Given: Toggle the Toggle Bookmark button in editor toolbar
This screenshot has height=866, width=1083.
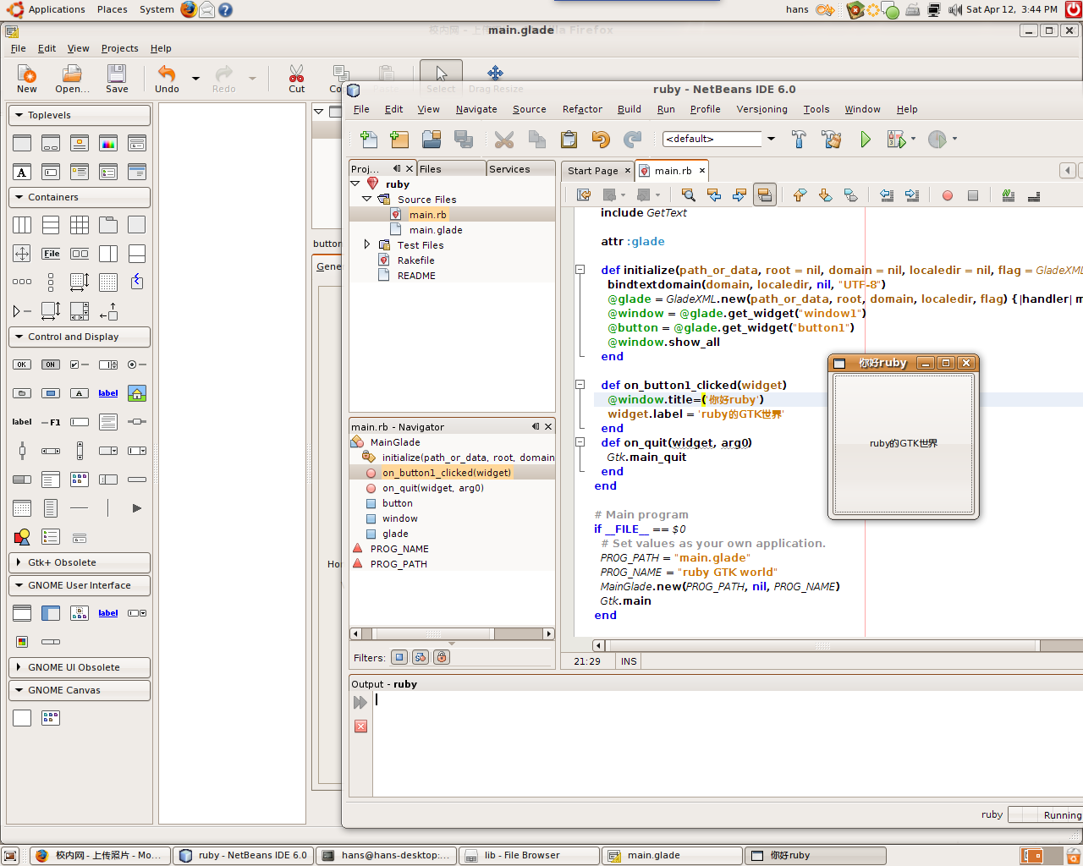Looking at the screenshot, I should (x=851, y=195).
